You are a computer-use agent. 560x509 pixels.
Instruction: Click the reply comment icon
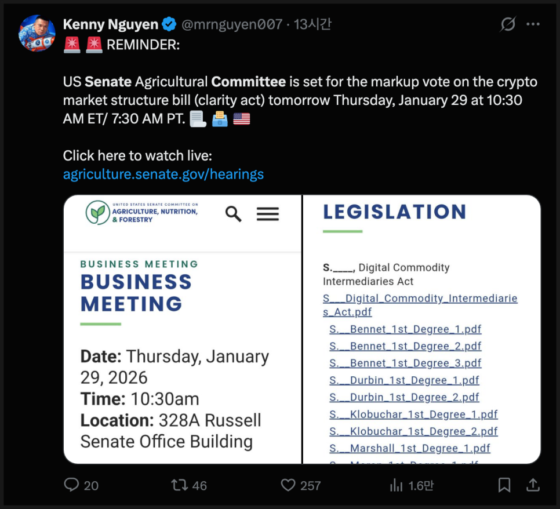pyautogui.click(x=71, y=485)
